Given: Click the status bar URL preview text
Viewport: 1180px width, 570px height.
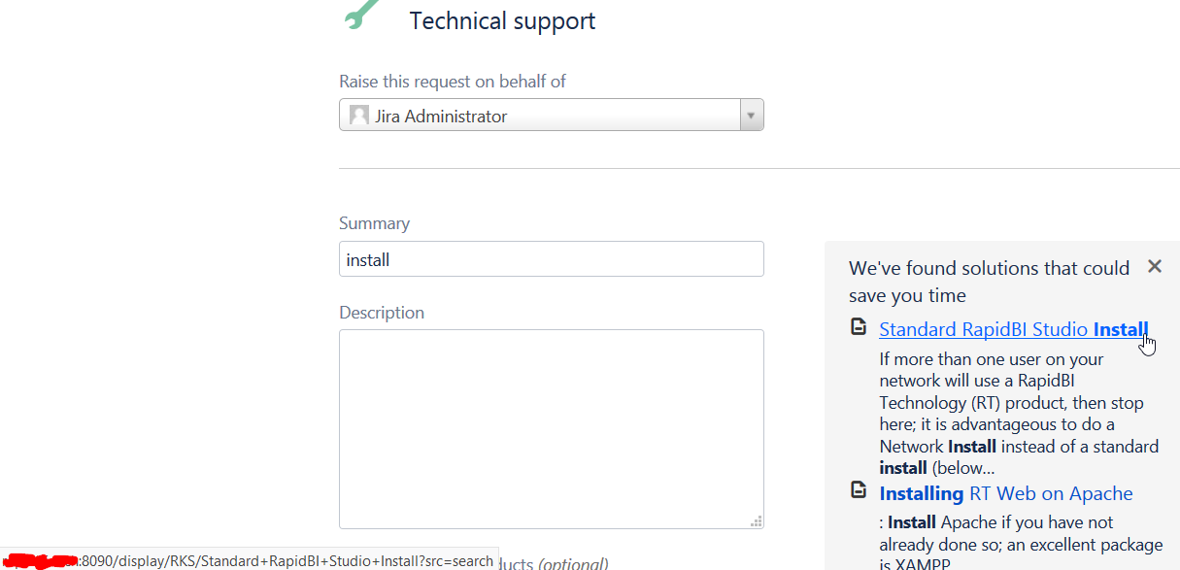Looking at the screenshot, I should click(x=250, y=560).
